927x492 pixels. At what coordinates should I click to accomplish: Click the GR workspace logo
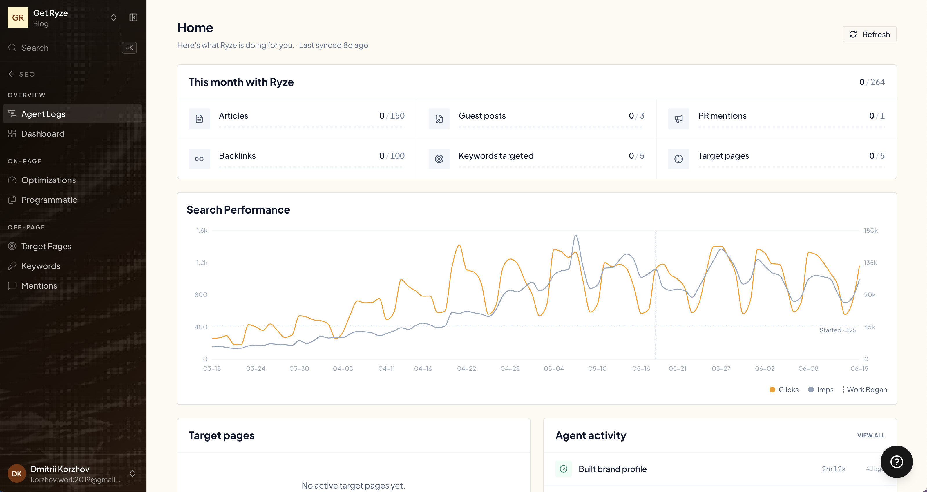point(18,17)
